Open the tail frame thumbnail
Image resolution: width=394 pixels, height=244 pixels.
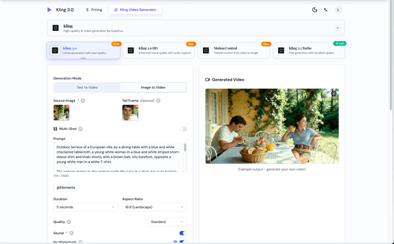pos(130,113)
